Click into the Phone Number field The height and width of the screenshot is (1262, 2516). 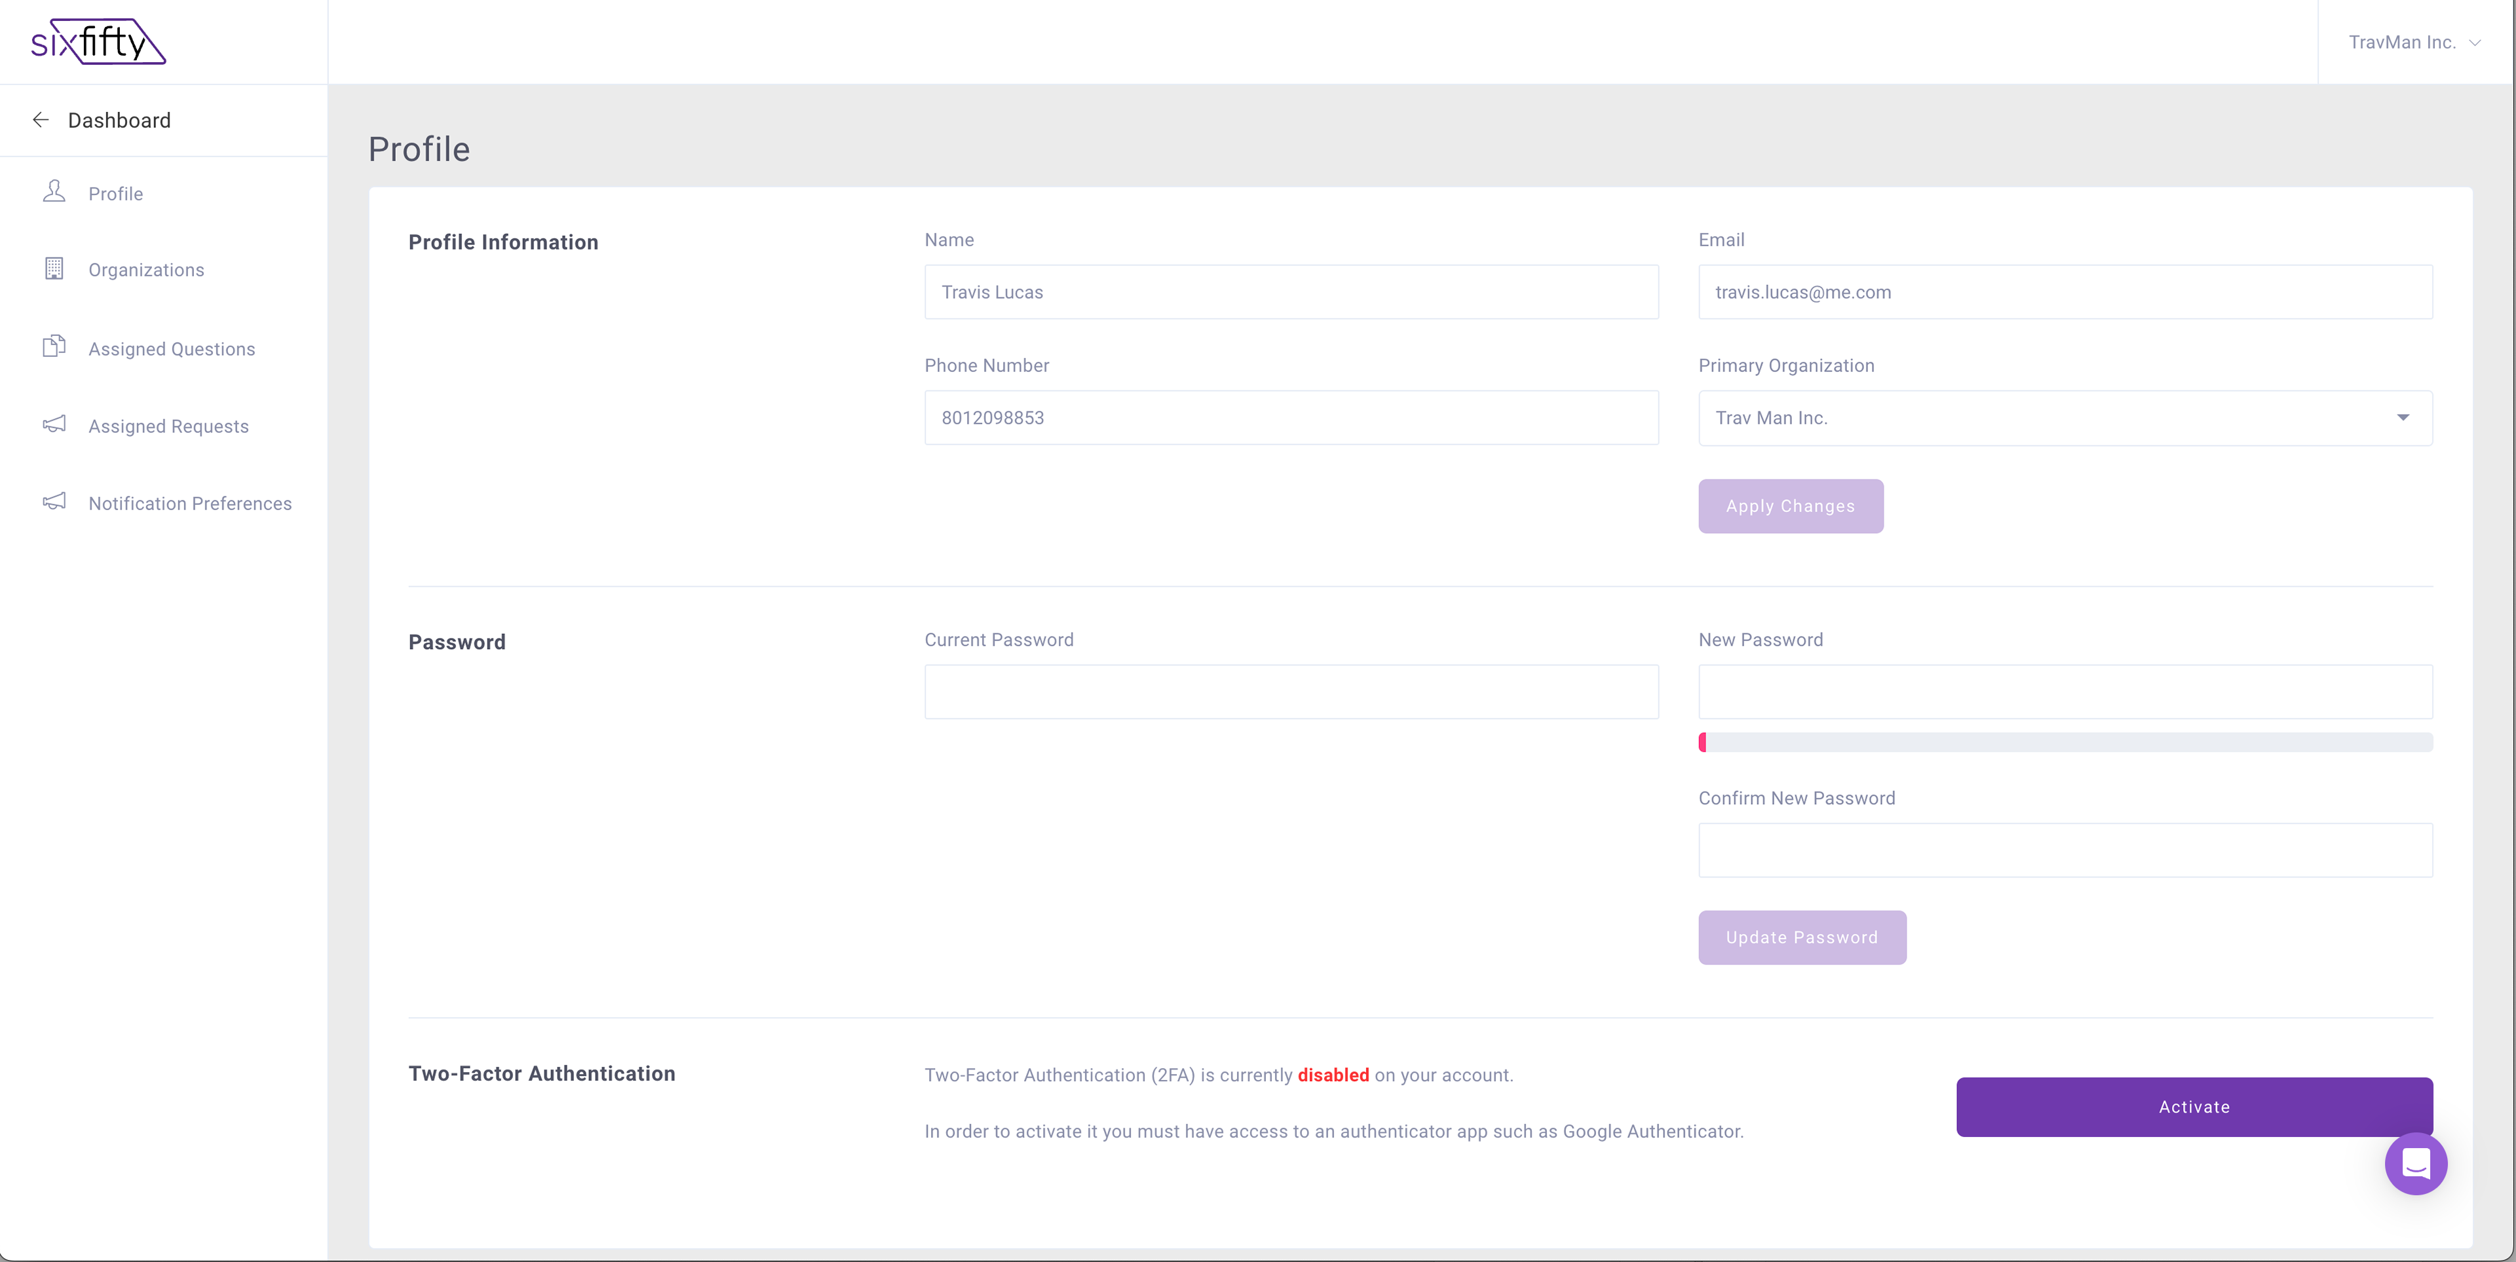pos(1290,418)
